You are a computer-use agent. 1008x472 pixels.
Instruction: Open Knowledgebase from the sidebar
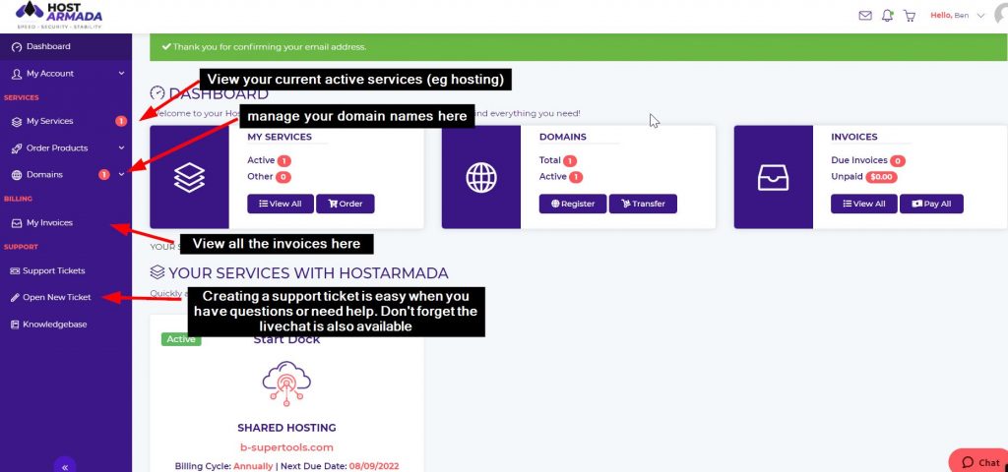(54, 324)
